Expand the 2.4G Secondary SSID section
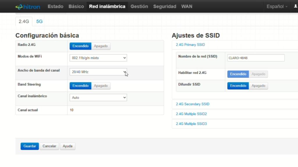The height and width of the screenshot is (167, 298). pyautogui.click(x=192, y=104)
